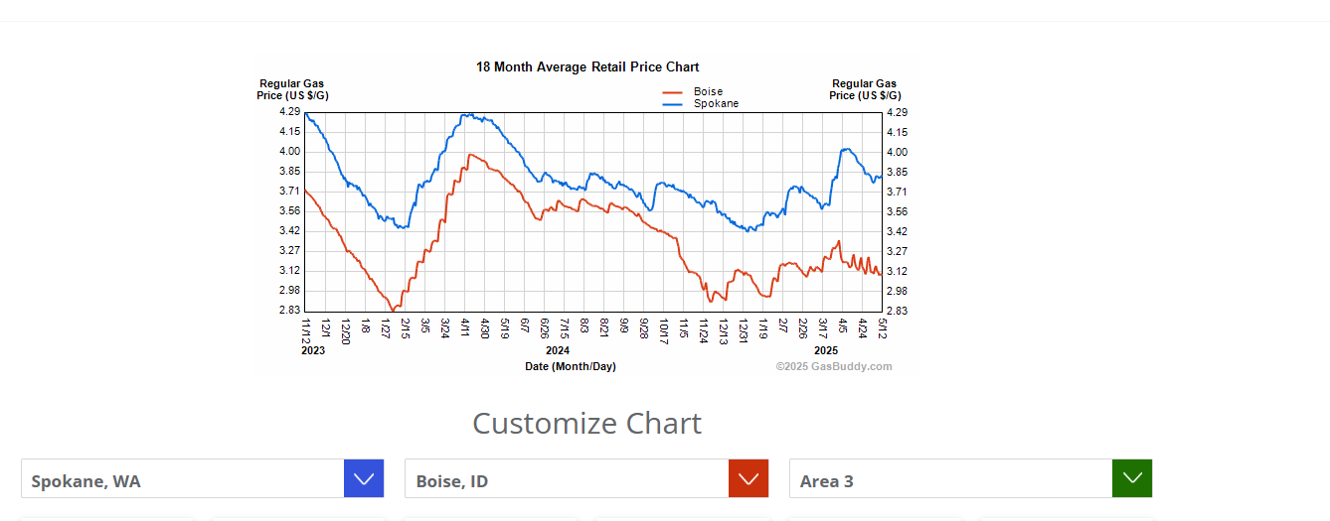Click the 2025 year label under the chart
Viewport: 1330px width, 521px height.
826,350
